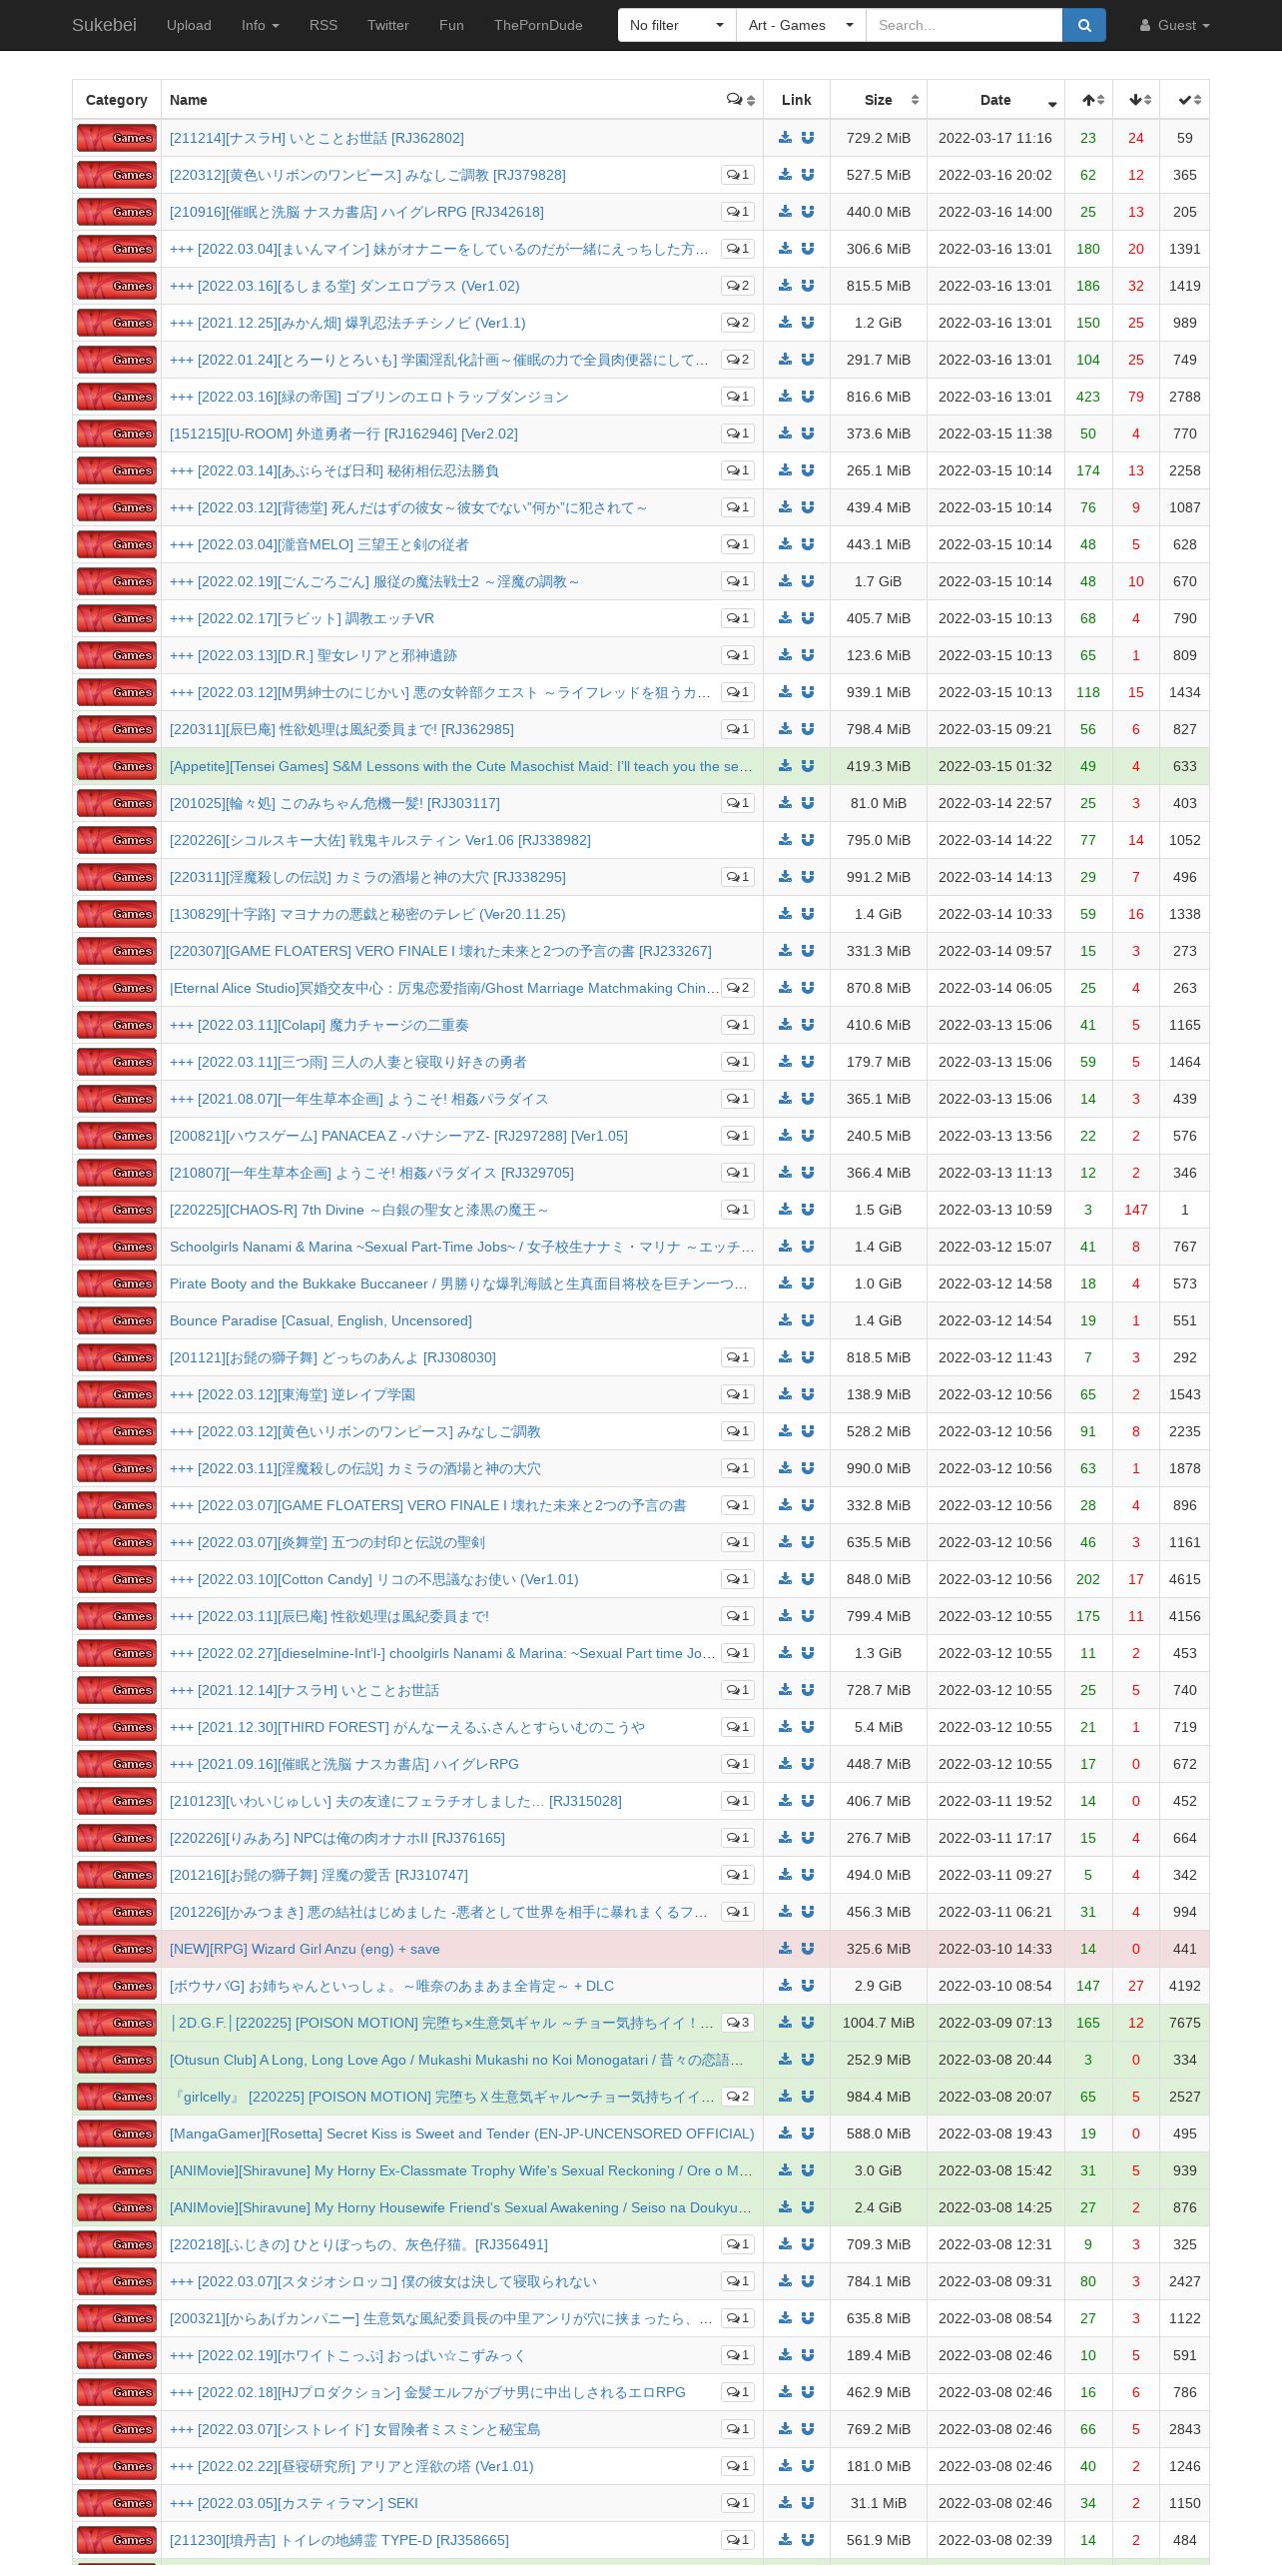
Task: Download torrent for Pirate Booty row
Action: (x=785, y=1283)
